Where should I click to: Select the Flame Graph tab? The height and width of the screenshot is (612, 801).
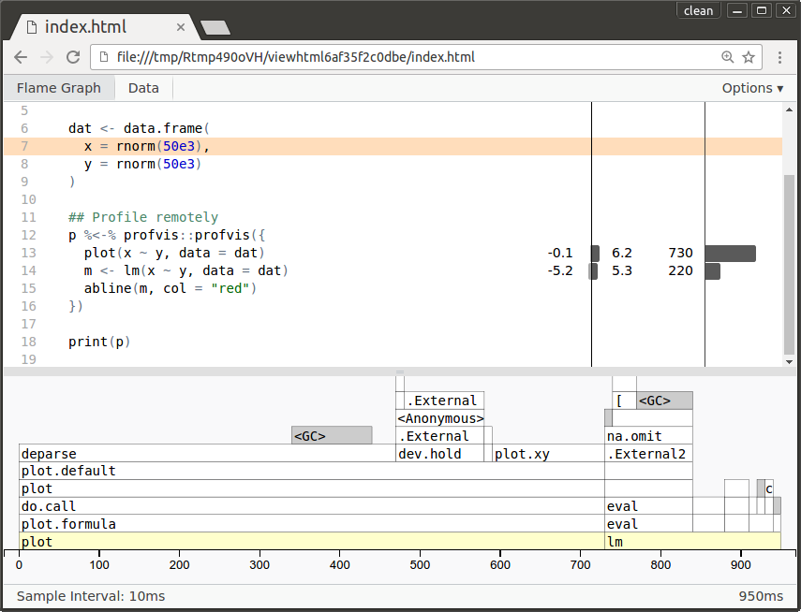[x=58, y=88]
